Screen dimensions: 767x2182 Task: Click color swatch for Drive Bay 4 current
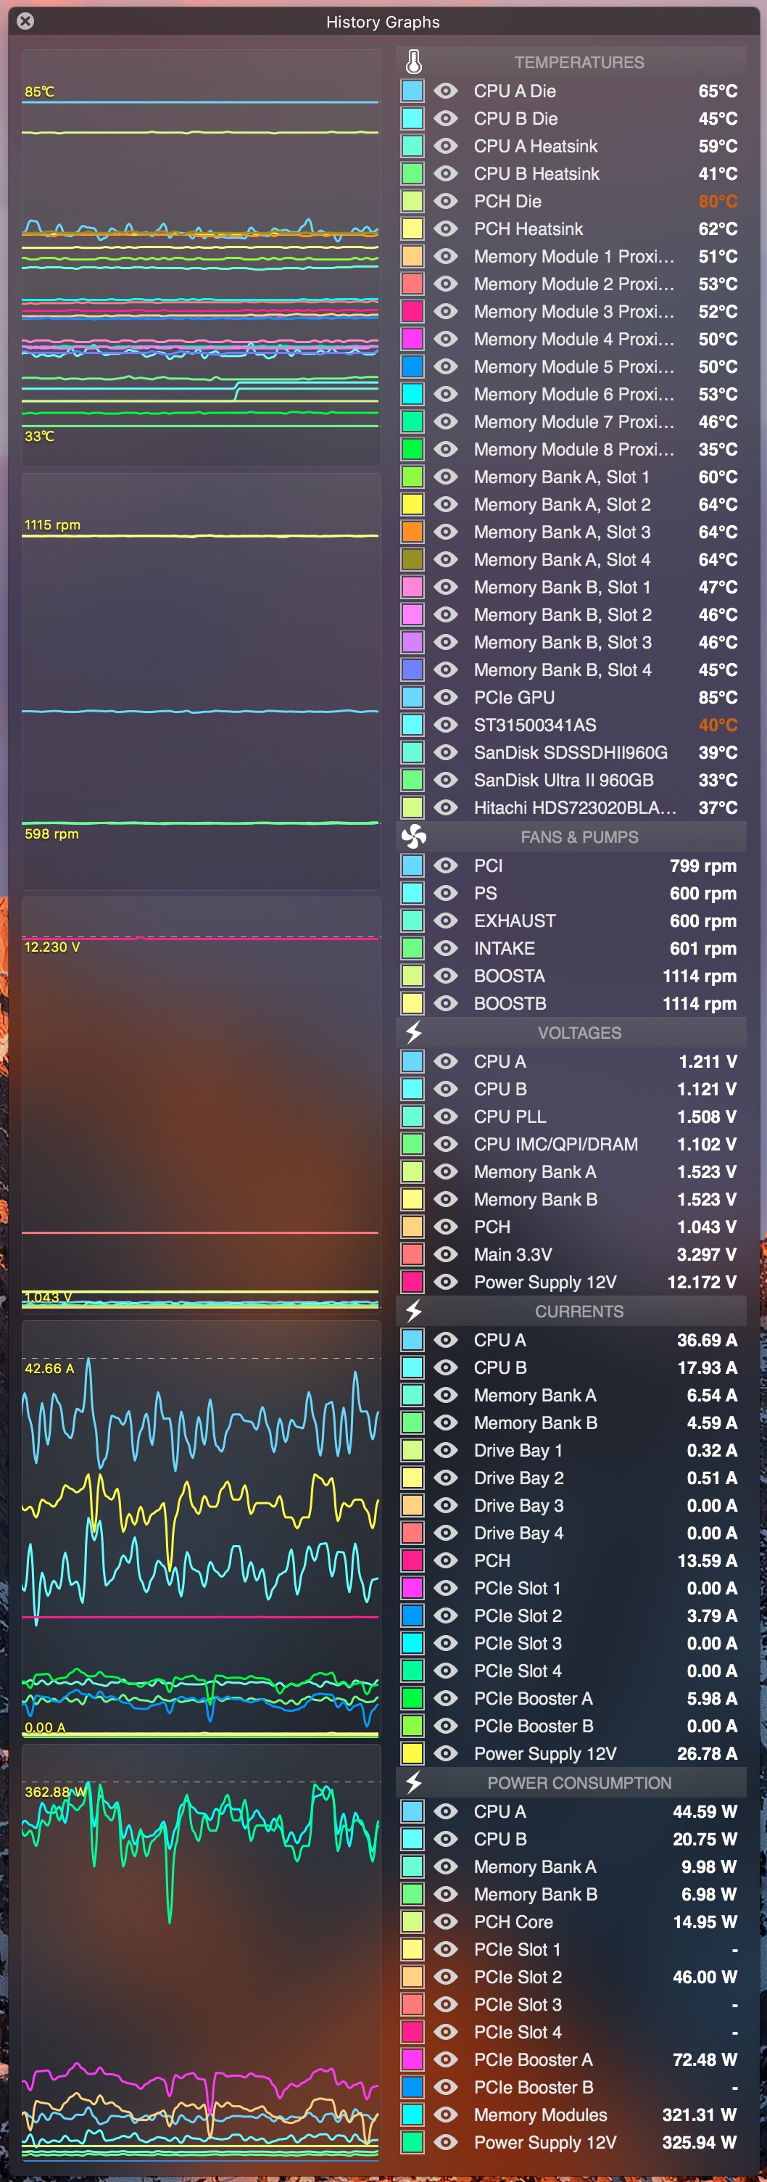[412, 1533]
